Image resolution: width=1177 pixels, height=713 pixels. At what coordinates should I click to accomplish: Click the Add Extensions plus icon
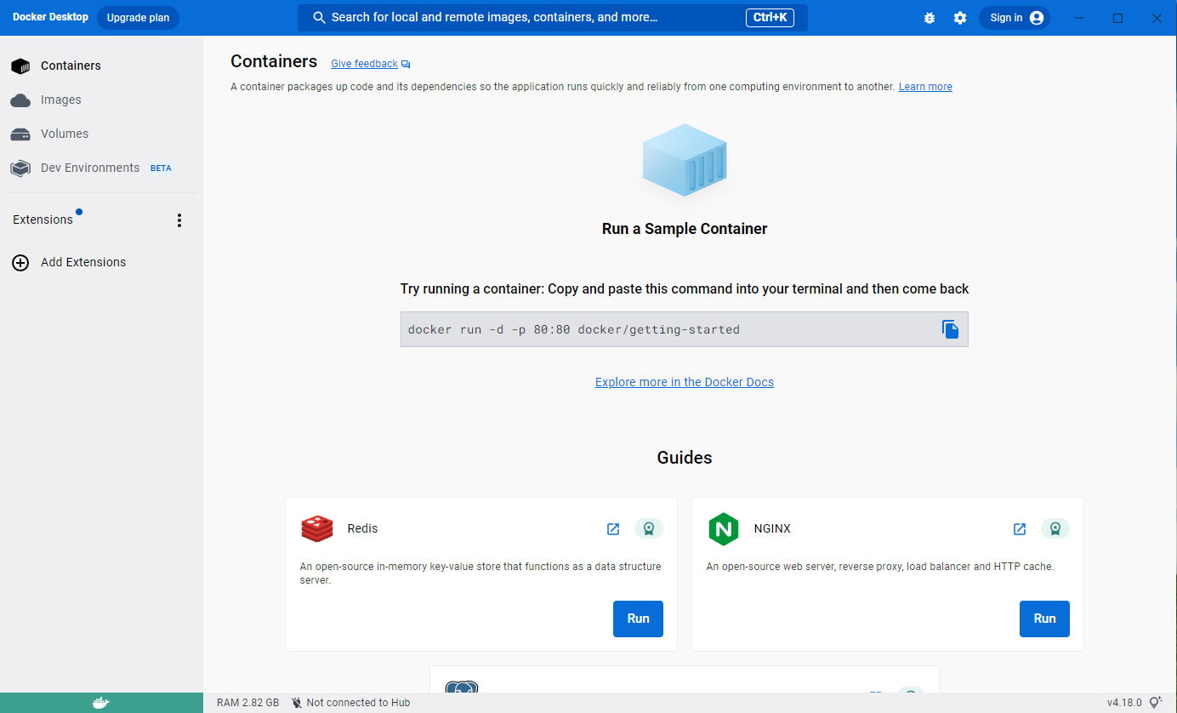click(x=20, y=263)
